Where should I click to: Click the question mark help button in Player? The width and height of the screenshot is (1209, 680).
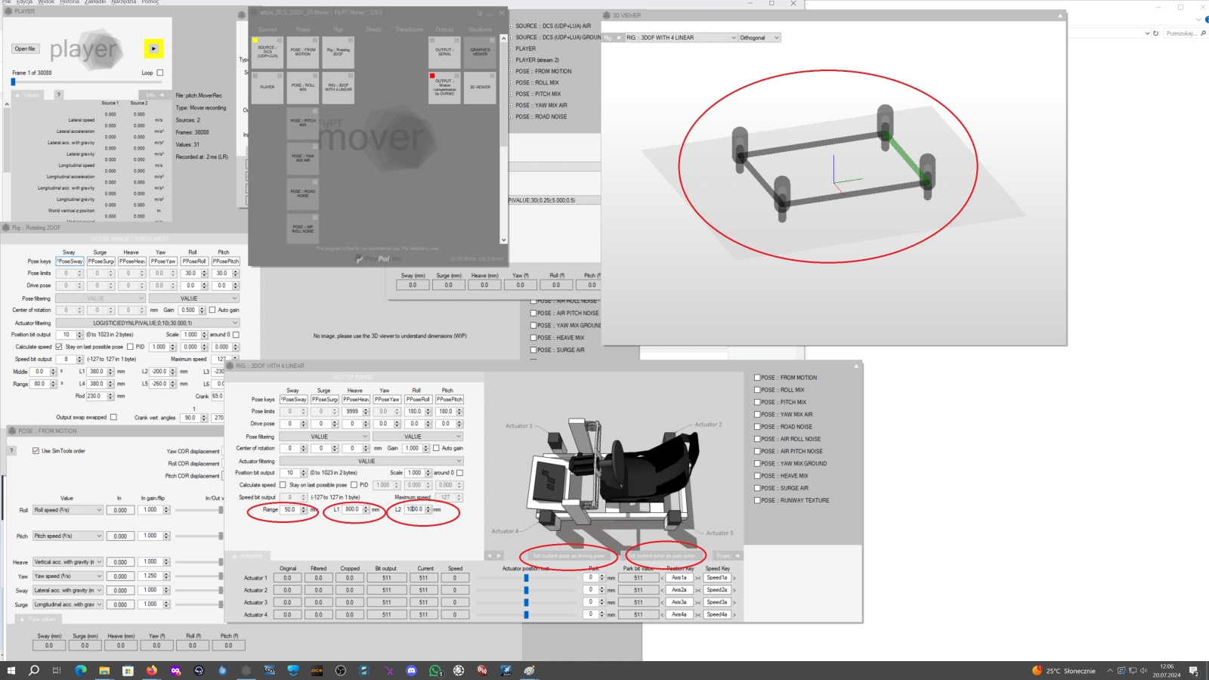click(59, 95)
